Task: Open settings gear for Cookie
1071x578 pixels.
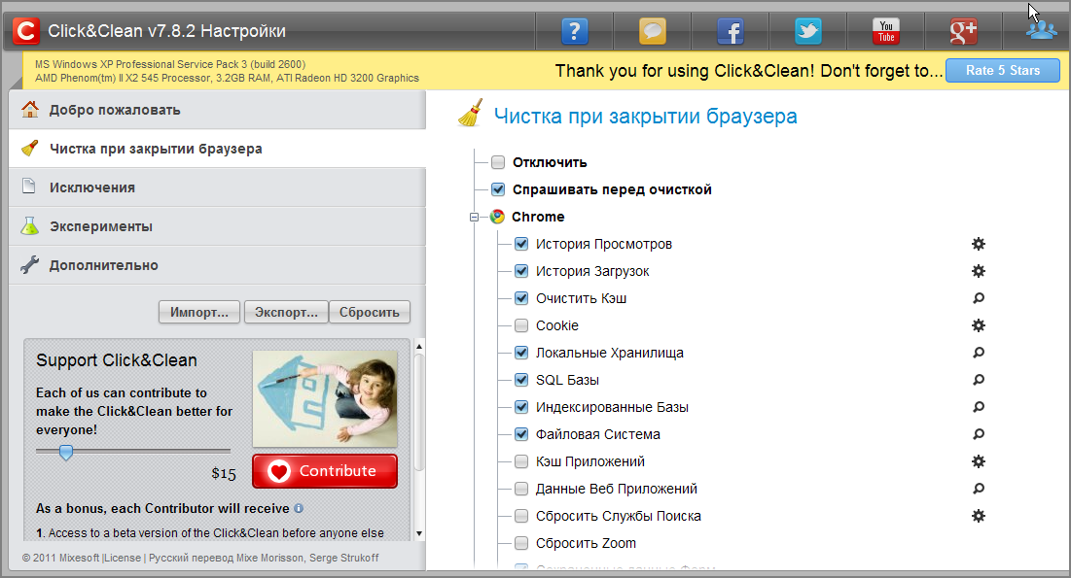Action: pos(979,325)
